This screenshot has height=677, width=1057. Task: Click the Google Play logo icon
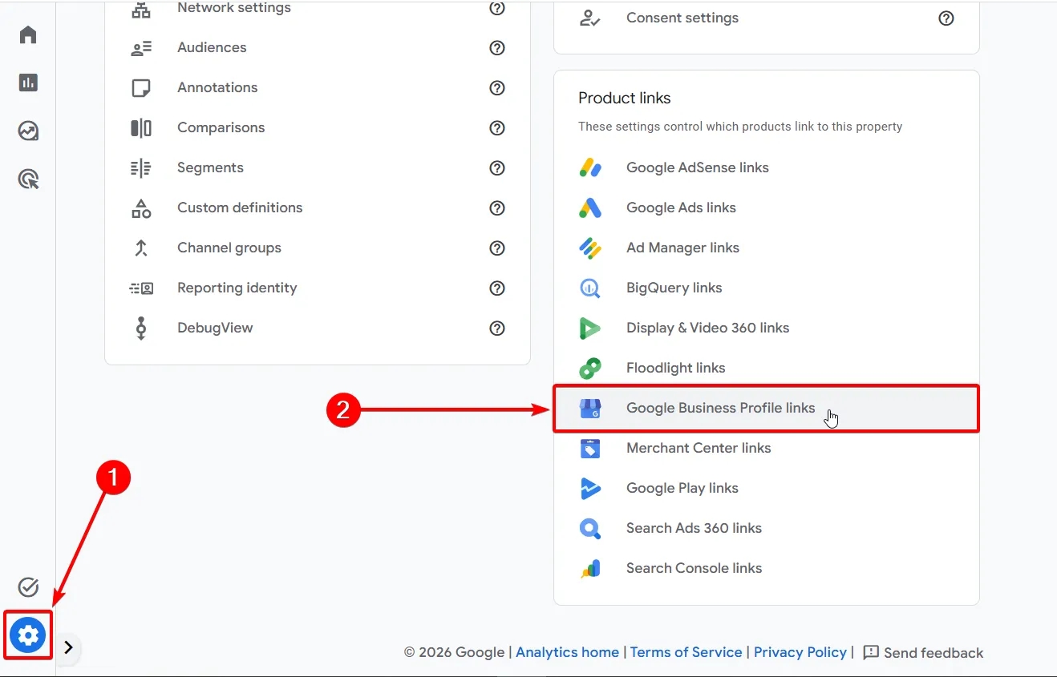[590, 489]
